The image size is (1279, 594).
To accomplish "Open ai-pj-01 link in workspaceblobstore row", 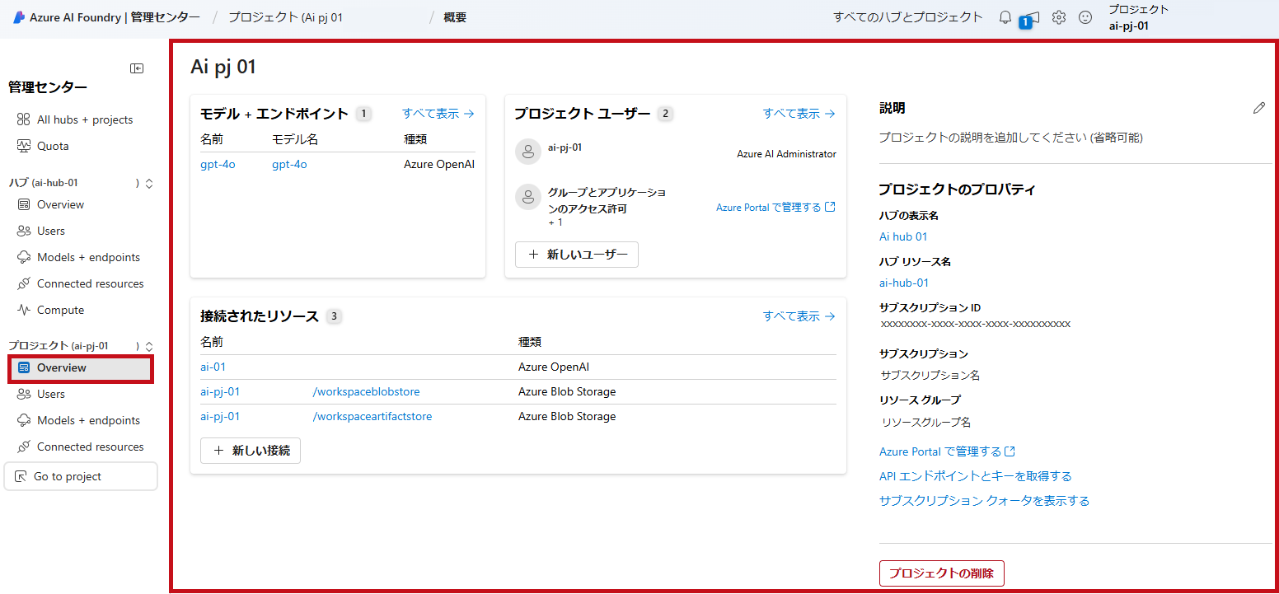I will [x=220, y=391].
